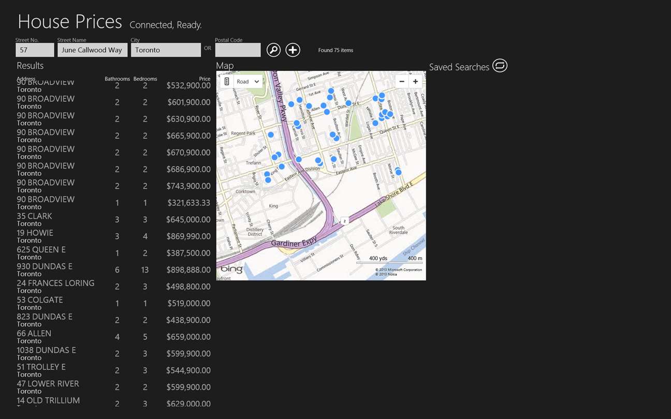Select the 24 FRANCES LORING result
Viewport: 671px width, 419px height.
coord(113,287)
